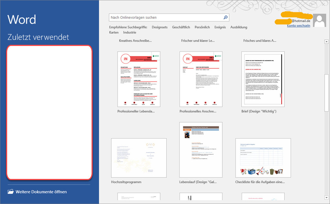Click the Brief (Design "Wichtig") caption text
This screenshot has width=330, height=204.
click(259, 111)
